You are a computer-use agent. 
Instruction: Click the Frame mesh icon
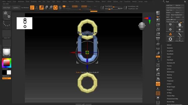pos(158,65)
